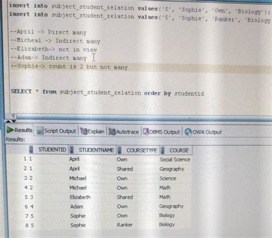Sort by the COURSETYPE column header
Viewport: 272px width, 238px height.
142,151
